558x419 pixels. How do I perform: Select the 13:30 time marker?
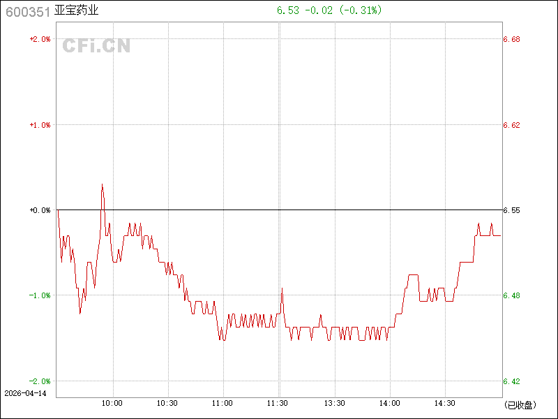click(x=334, y=403)
